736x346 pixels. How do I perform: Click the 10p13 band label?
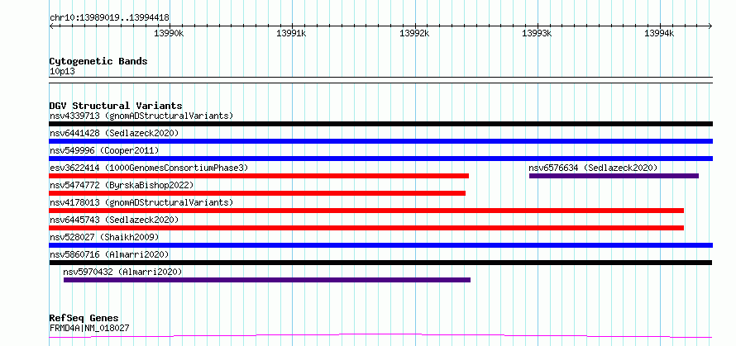click(x=62, y=72)
